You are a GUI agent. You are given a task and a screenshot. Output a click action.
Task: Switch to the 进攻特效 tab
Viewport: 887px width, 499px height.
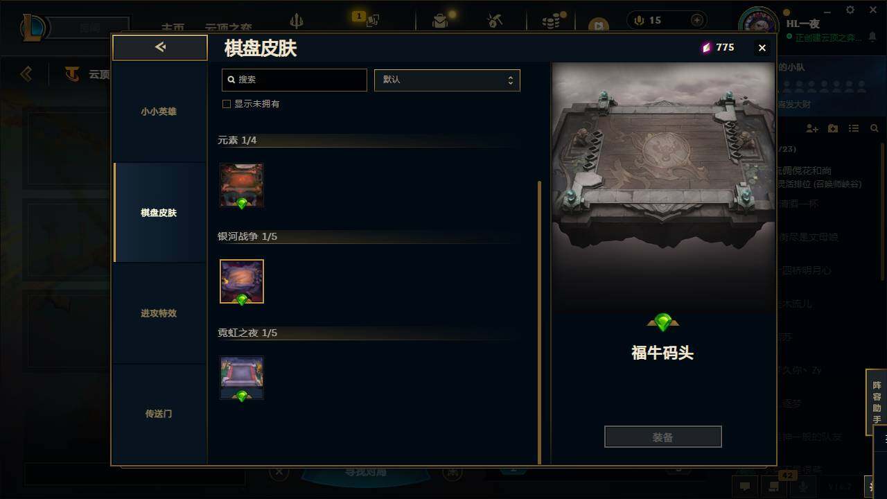159,313
